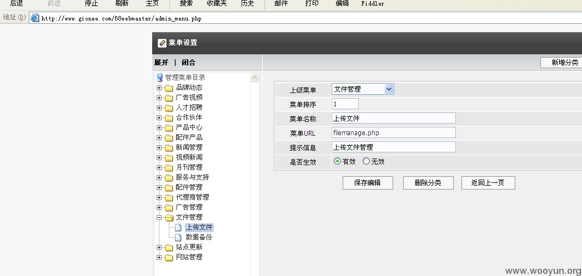Select 服务与支持 in the menu tree

click(x=192, y=177)
